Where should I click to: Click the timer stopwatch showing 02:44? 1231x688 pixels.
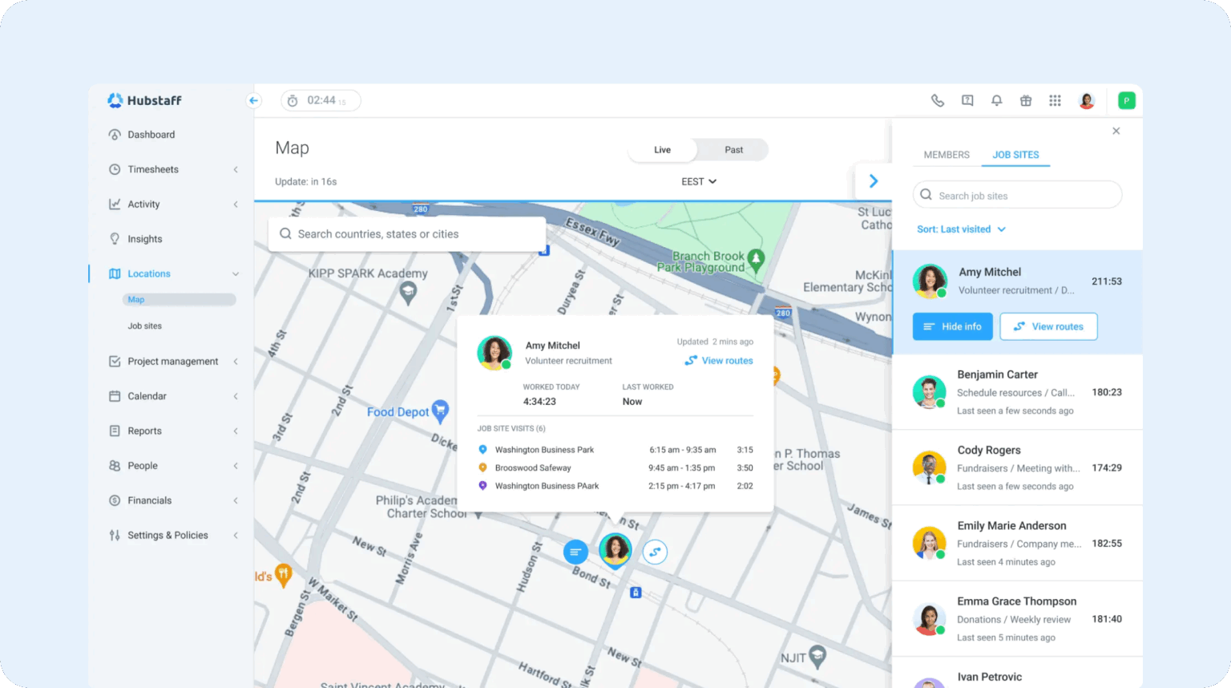click(321, 100)
